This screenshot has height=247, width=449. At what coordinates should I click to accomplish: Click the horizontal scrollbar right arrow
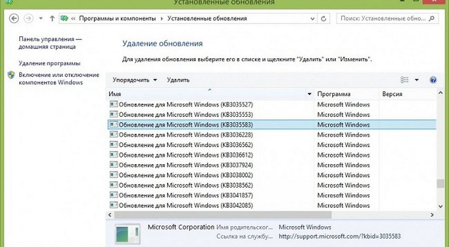(432, 214)
